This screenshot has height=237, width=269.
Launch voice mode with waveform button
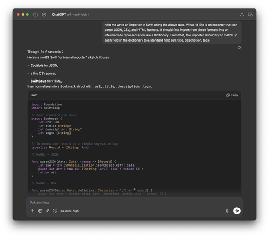tap(237, 211)
